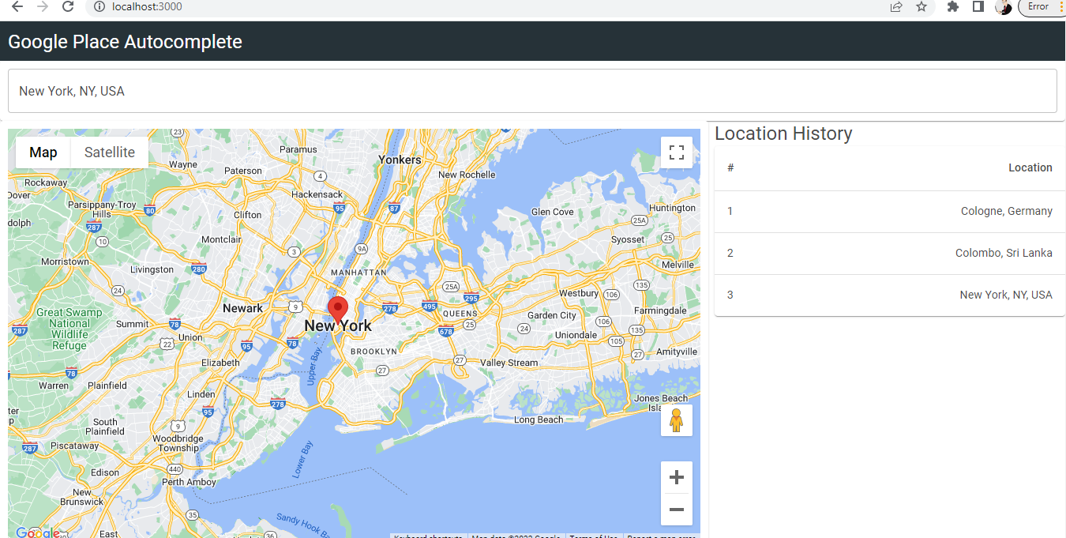Open the browser profile avatar
Image resolution: width=1066 pixels, height=538 pixels.
point(1004,7)
